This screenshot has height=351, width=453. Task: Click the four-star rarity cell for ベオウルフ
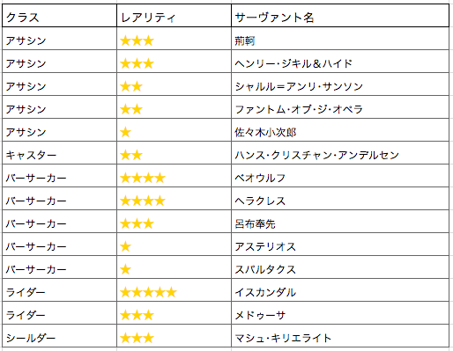[x=174, y=176]
